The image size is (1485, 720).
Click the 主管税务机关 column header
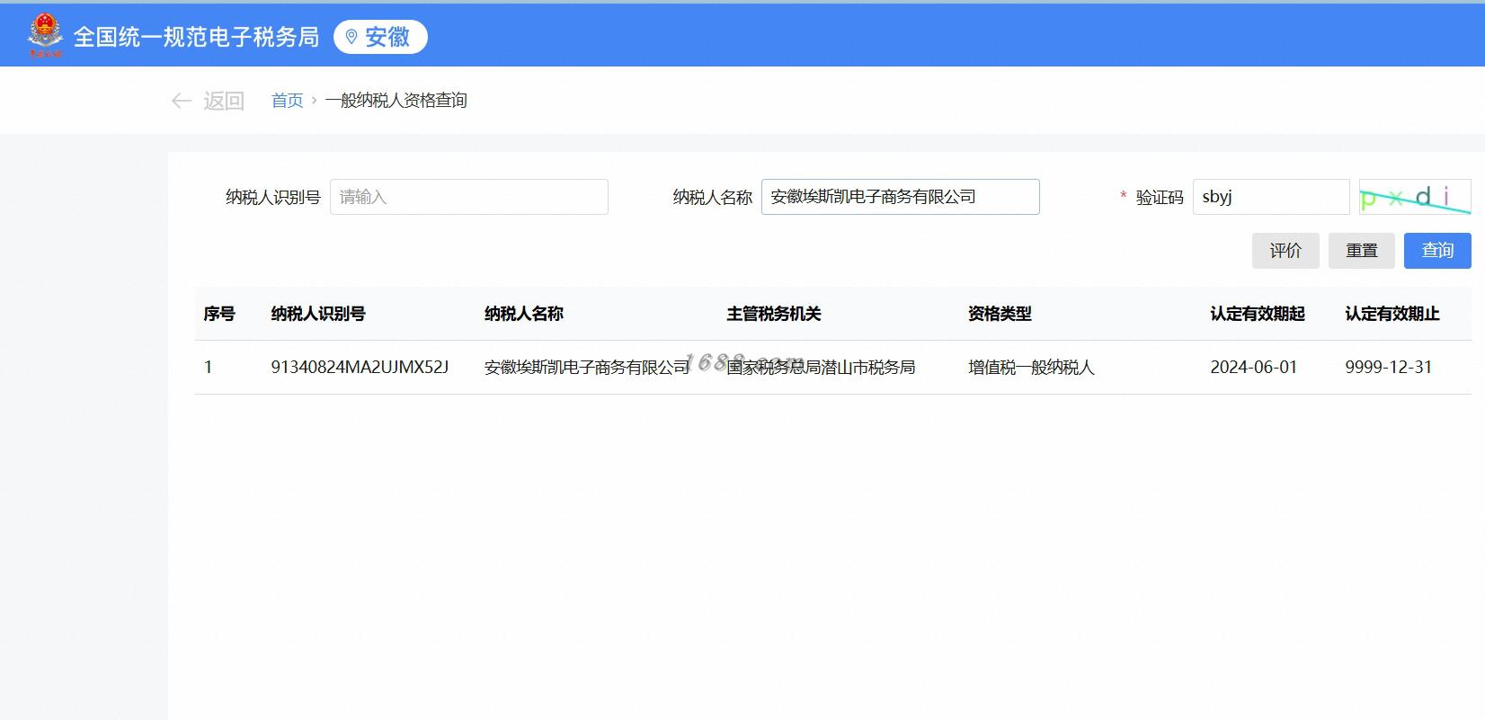(x=774, y=314)
